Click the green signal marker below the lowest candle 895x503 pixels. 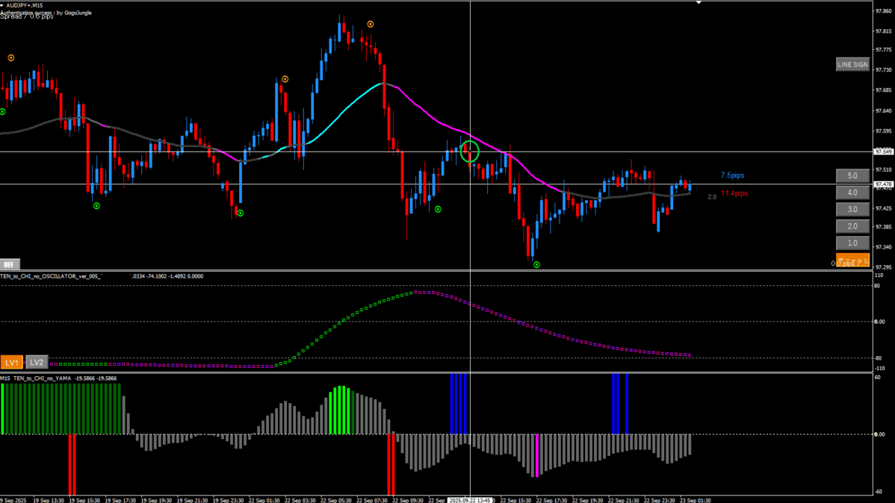click(536, 265)
